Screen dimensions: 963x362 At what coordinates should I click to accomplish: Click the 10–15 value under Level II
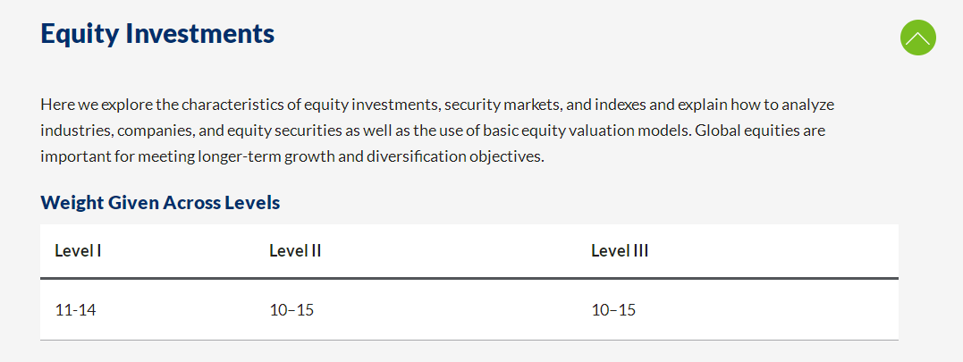tap(291, 310)
